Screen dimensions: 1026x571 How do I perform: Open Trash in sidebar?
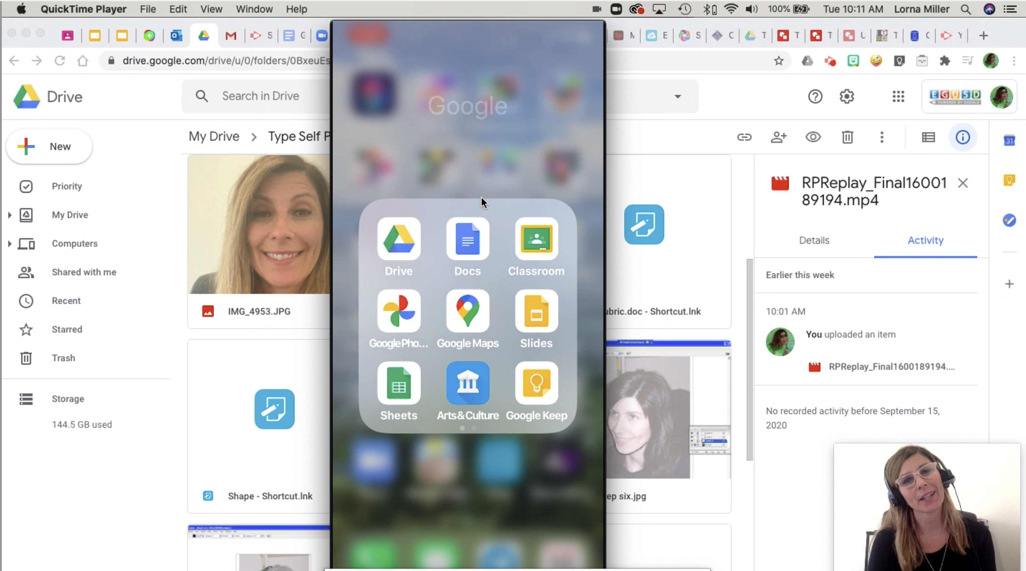63,358
